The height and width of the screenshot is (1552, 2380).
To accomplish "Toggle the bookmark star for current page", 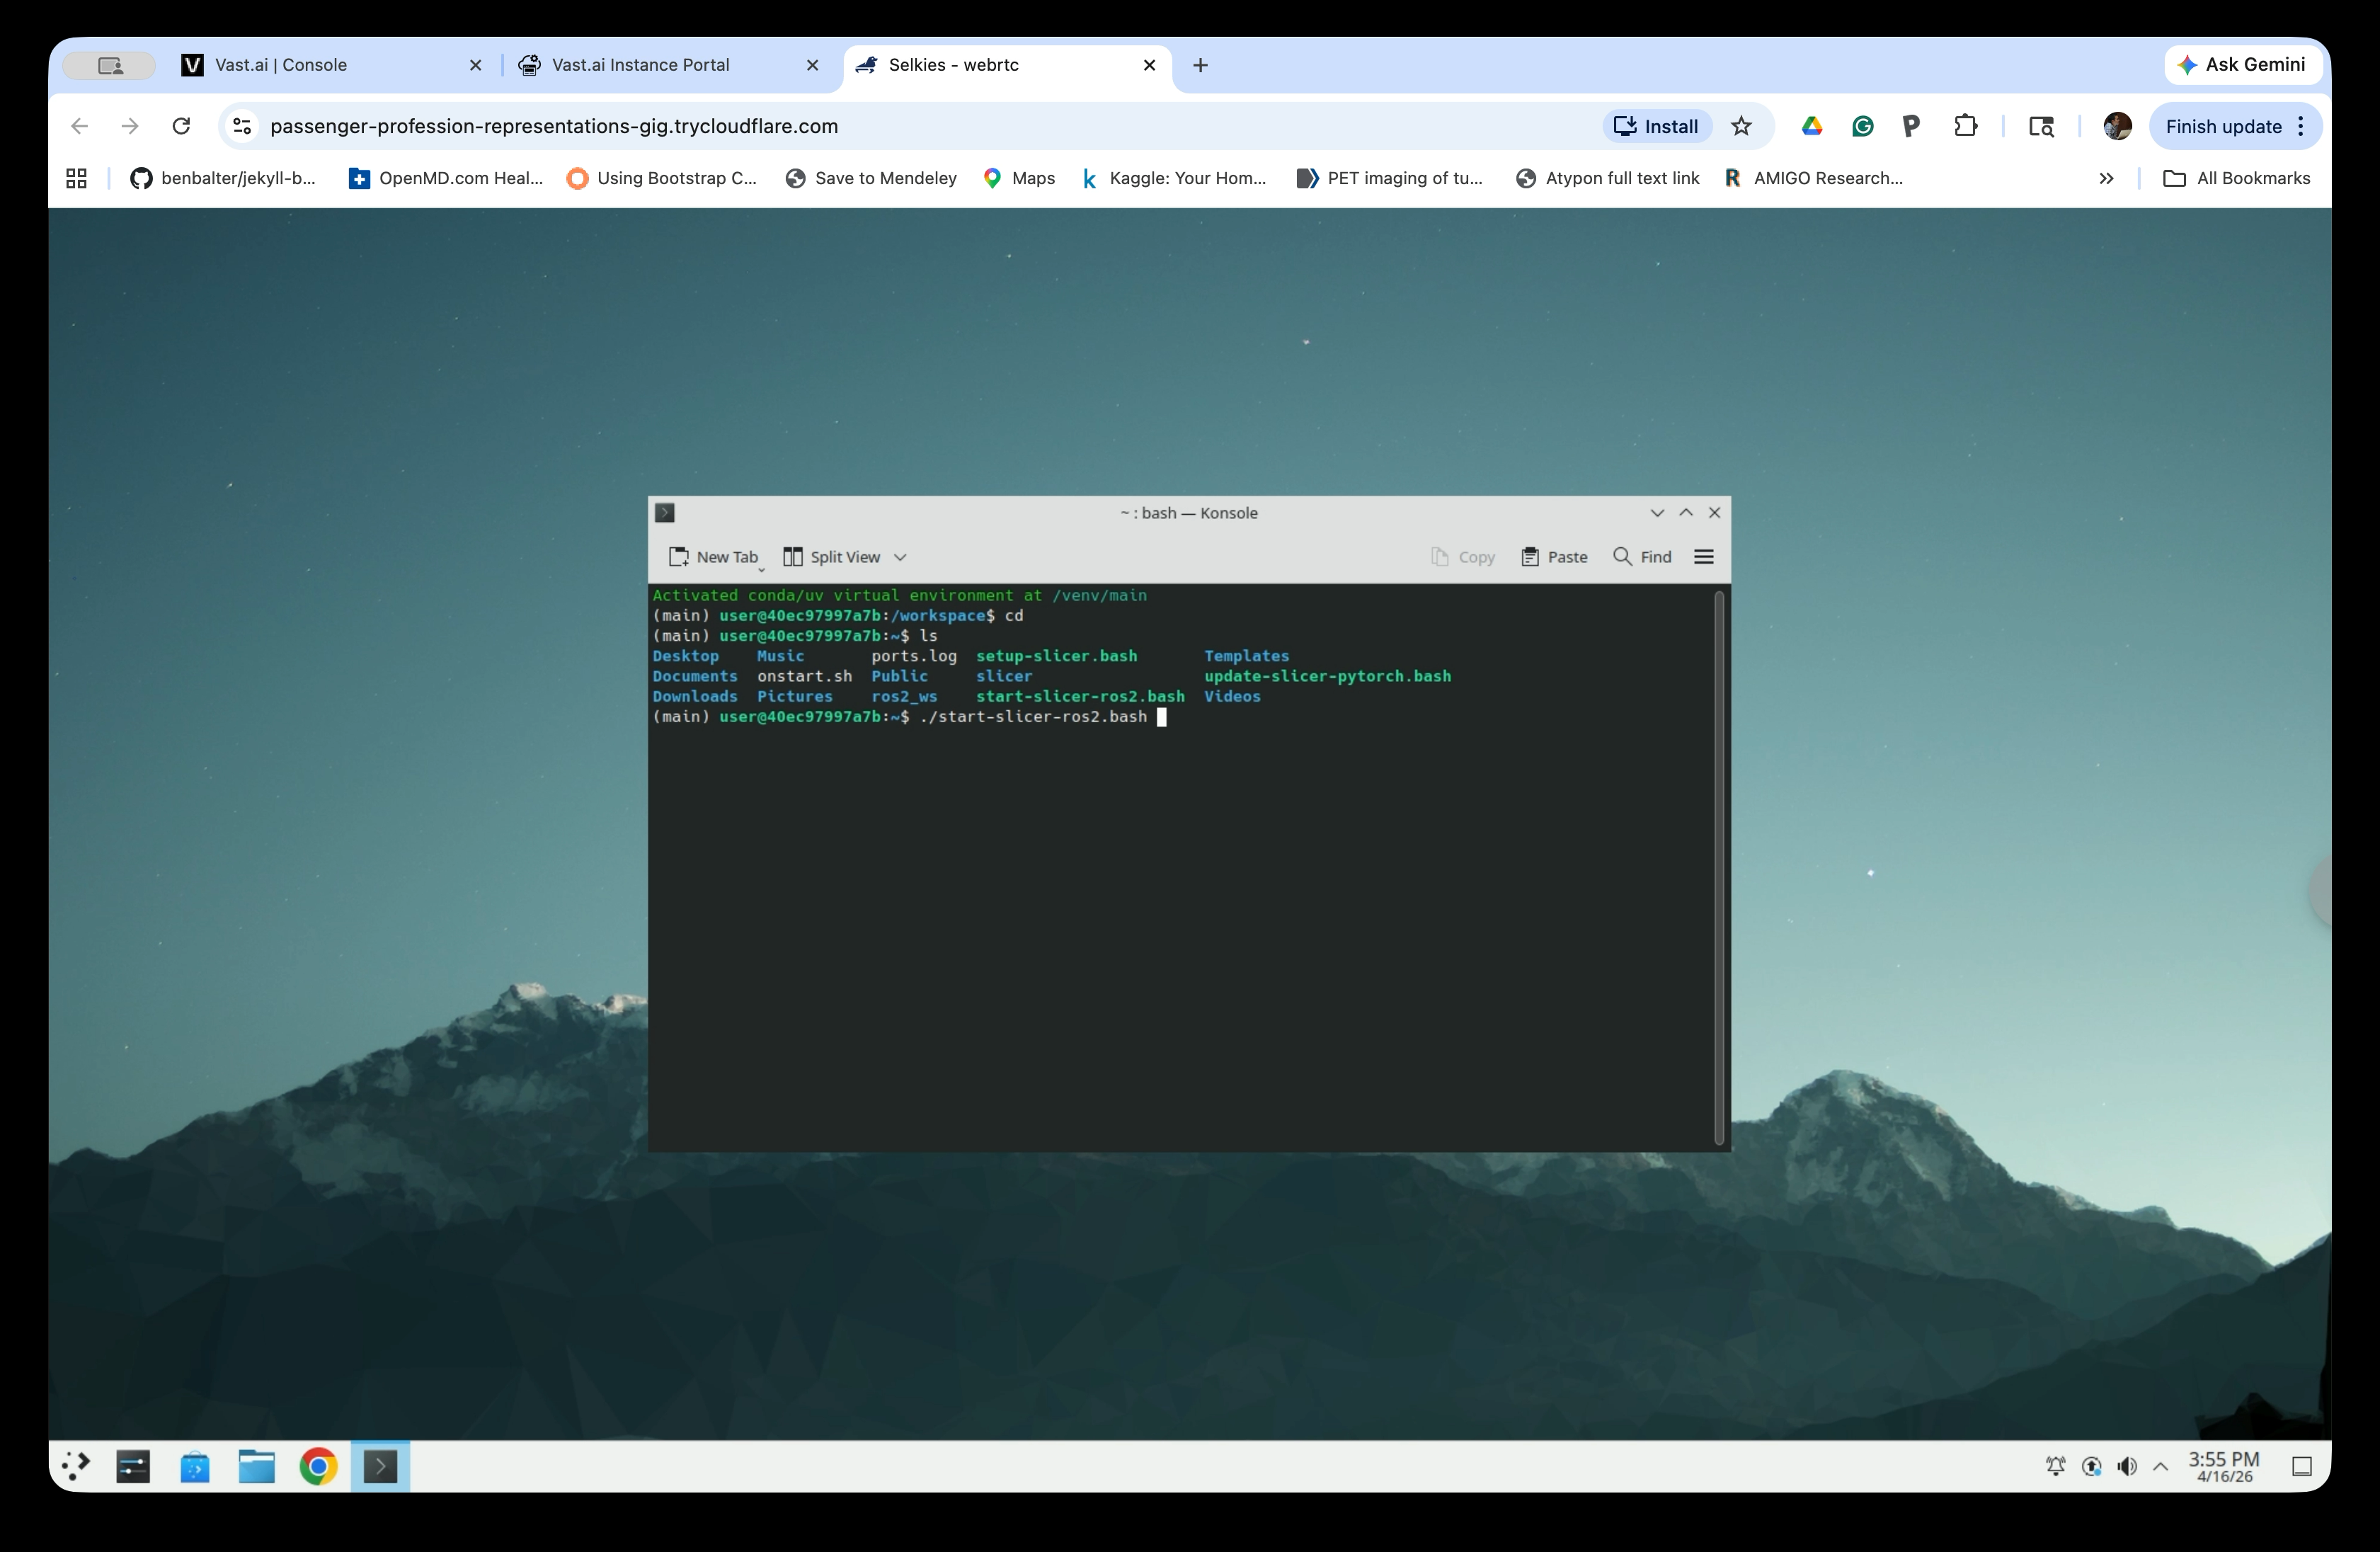I will point(1742,125).
